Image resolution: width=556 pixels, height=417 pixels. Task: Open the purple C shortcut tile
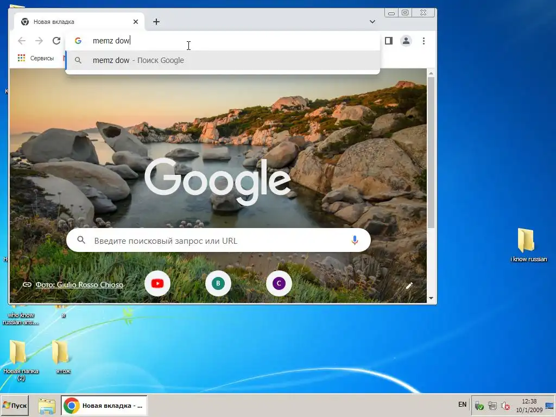tap(279, 283)
